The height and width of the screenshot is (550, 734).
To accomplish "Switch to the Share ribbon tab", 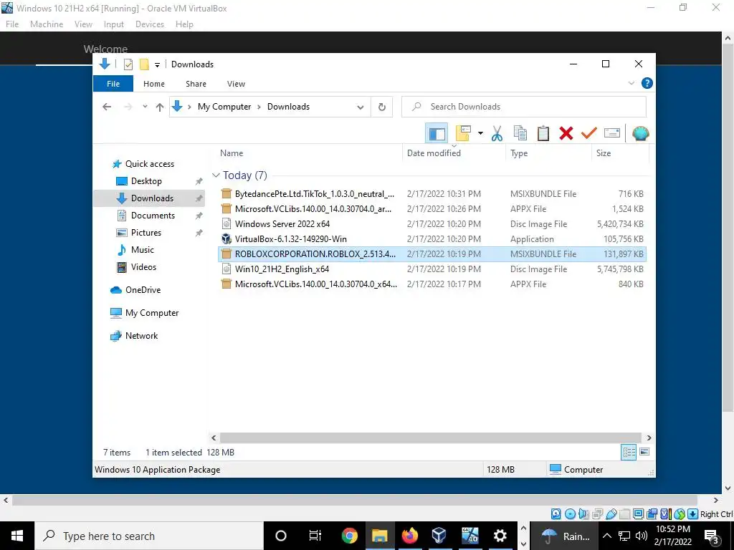I will tap(196, 84).
